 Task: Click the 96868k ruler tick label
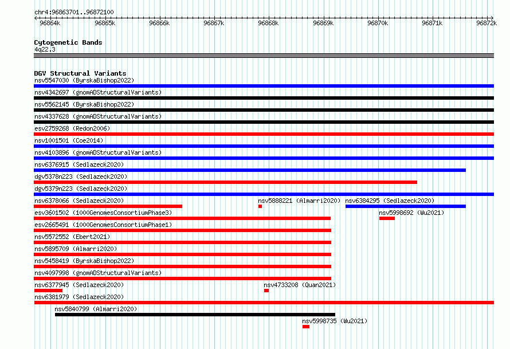tap(268, 23)
